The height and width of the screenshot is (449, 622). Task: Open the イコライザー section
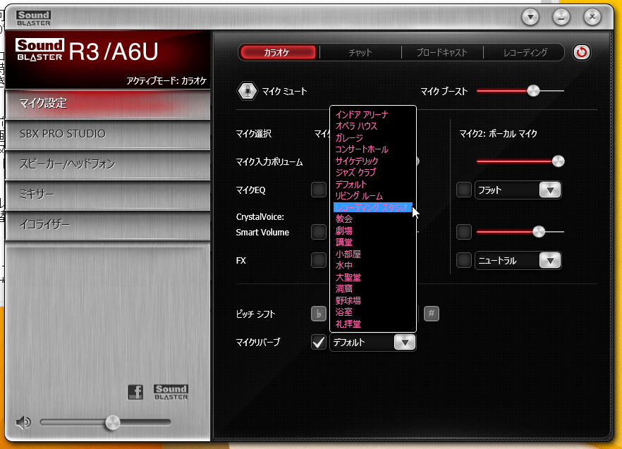[x=107, y=224]
